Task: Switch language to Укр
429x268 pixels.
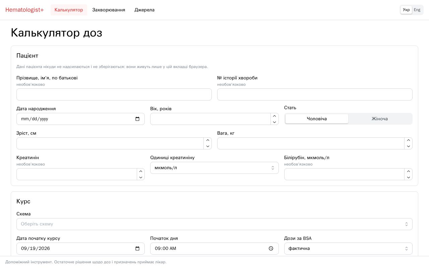Action: coord(406,10)
